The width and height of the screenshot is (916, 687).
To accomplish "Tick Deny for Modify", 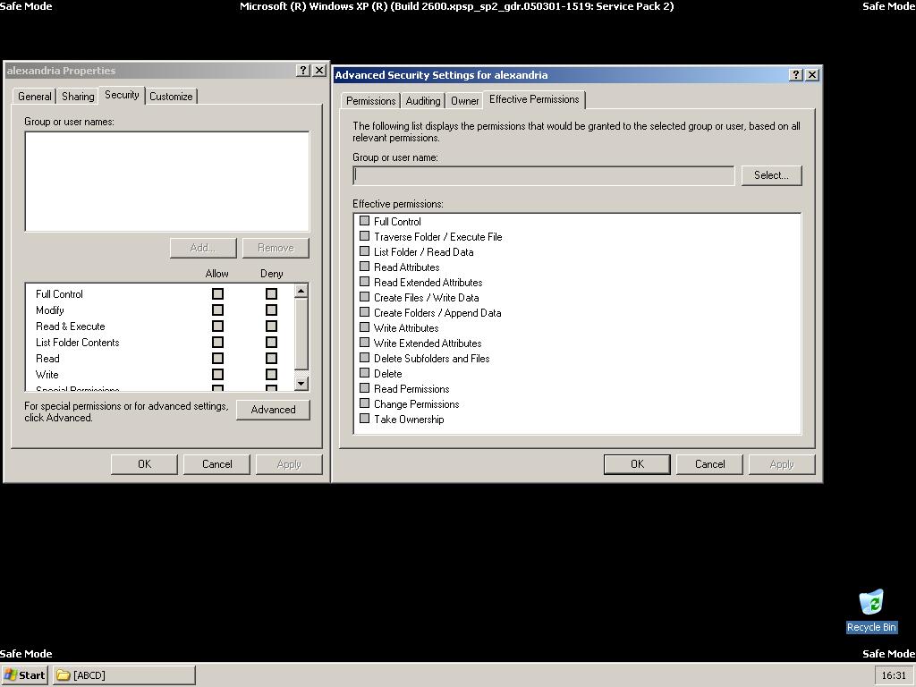I will (271, 310).
